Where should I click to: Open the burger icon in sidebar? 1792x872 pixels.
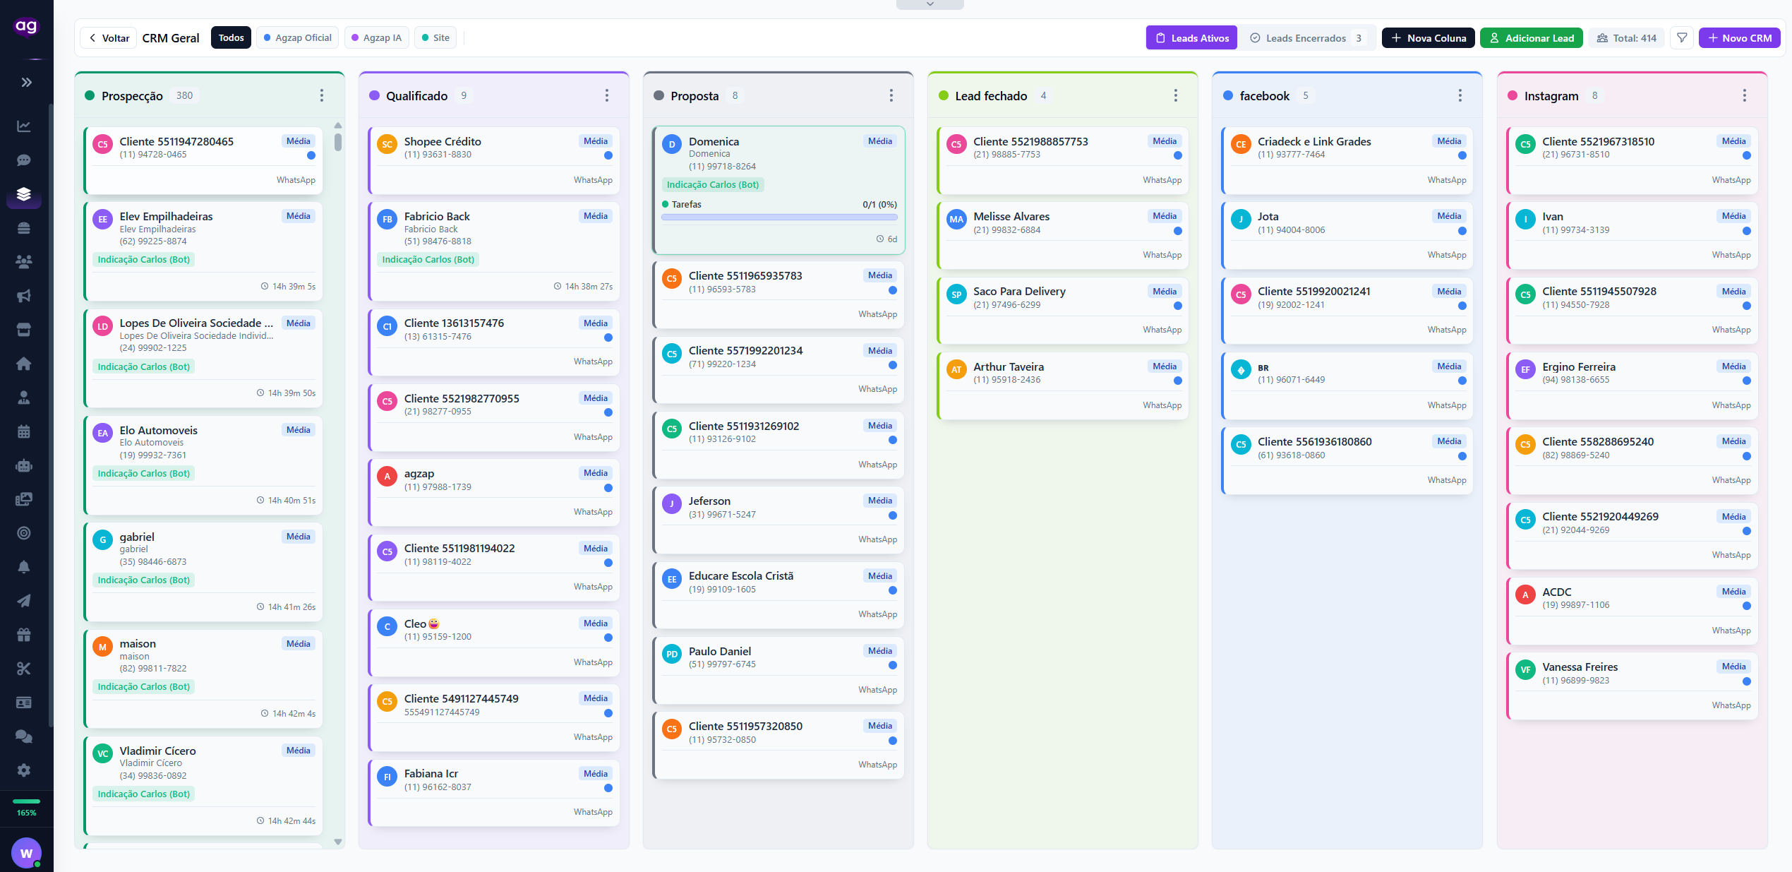click(24, 228)
